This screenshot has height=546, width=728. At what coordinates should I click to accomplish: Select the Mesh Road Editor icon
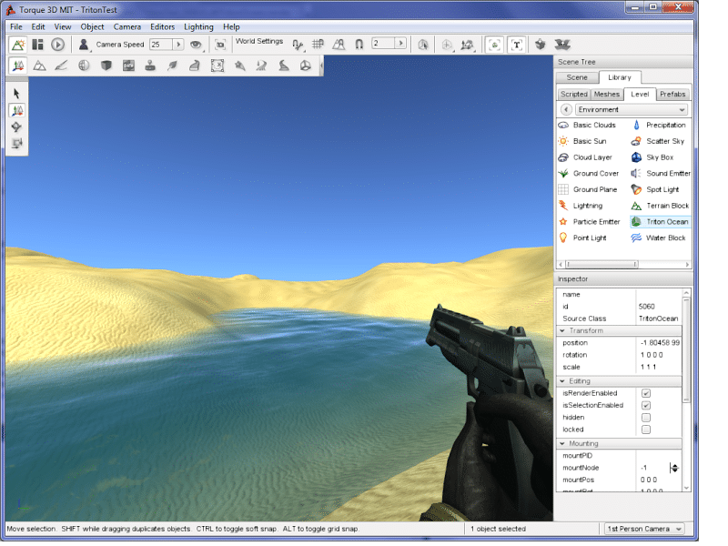point(195,66)
